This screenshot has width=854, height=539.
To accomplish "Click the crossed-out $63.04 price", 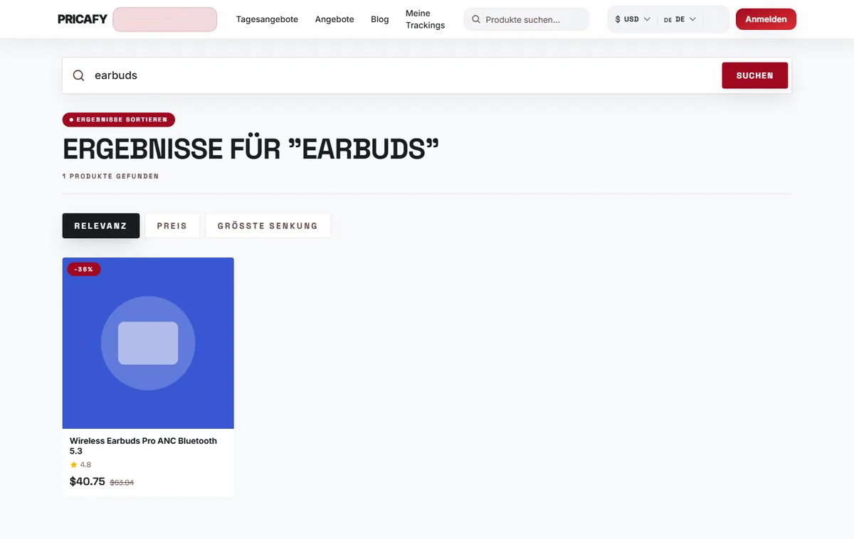I will (122, 483).
